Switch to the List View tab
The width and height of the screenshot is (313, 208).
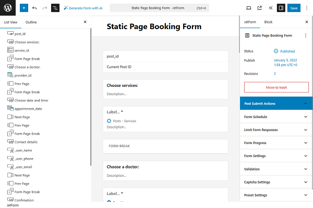click(10, 22)
